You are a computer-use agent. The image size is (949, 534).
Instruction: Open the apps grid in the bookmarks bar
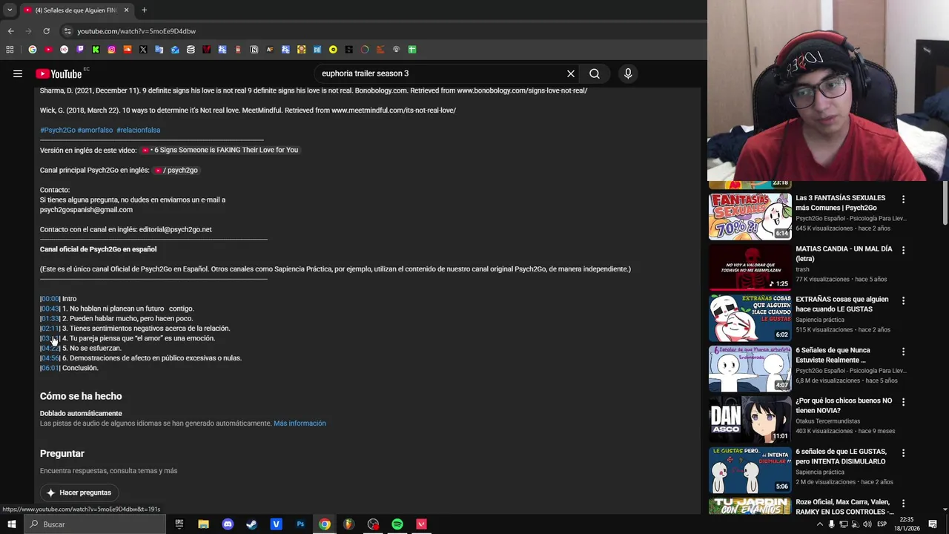(x=10, y=50)
